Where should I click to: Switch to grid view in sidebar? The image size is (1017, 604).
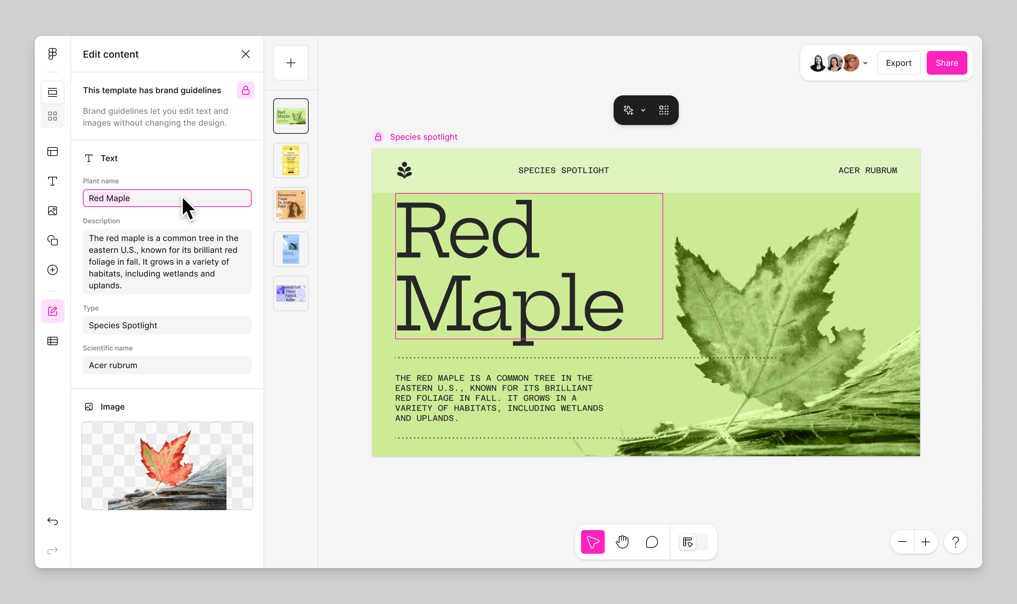[x=53, y=116]
